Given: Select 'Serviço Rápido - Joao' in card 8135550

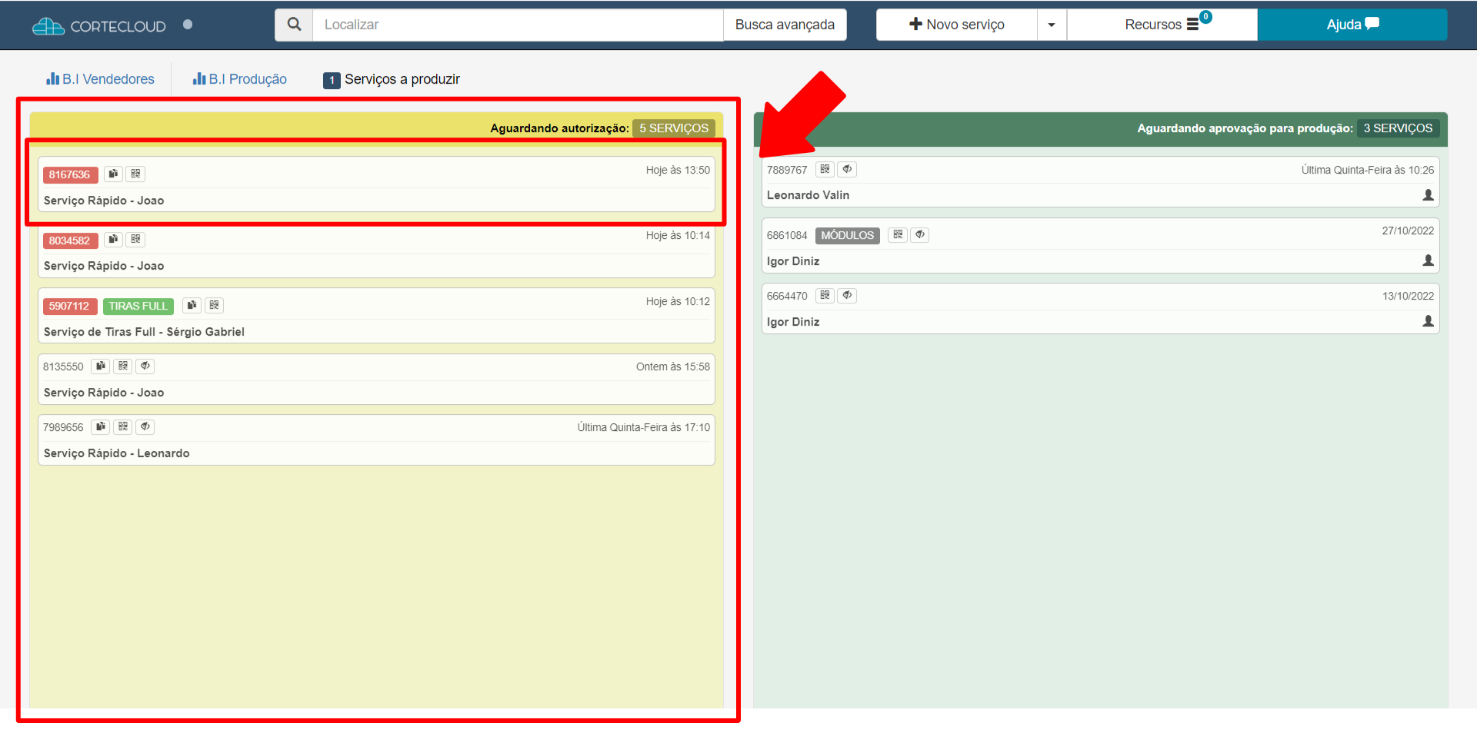Looking at the screenshot, I should coord(104,393).
